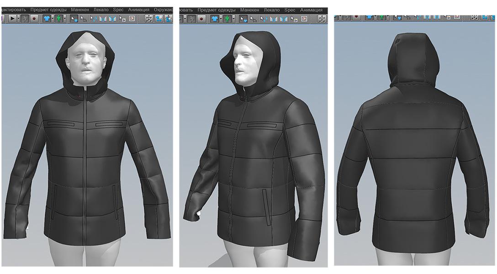Image resolution: width=497 pixels, height=274 pixels.
Task: Open 'Анимация' menu in front view panel
Action: point(138,10)
